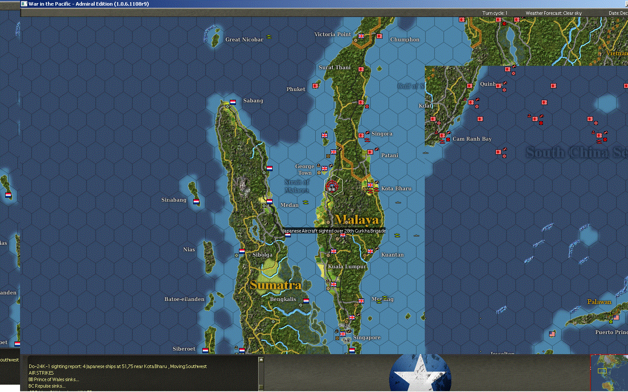Image resolution: width=628 pixels, height=392 pixels.
Task: Click the anchor port icon at Singapore
Action: [337, 331]
